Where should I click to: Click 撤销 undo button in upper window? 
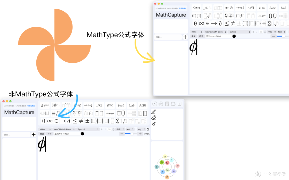(x=193, y=36)
